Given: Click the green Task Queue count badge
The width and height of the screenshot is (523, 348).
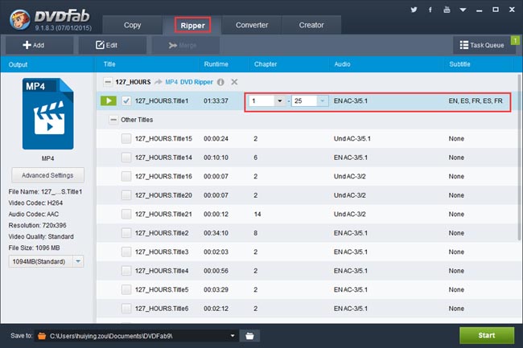Looking at the screenshot, I should pyautogui.click(x=515, y=40).
